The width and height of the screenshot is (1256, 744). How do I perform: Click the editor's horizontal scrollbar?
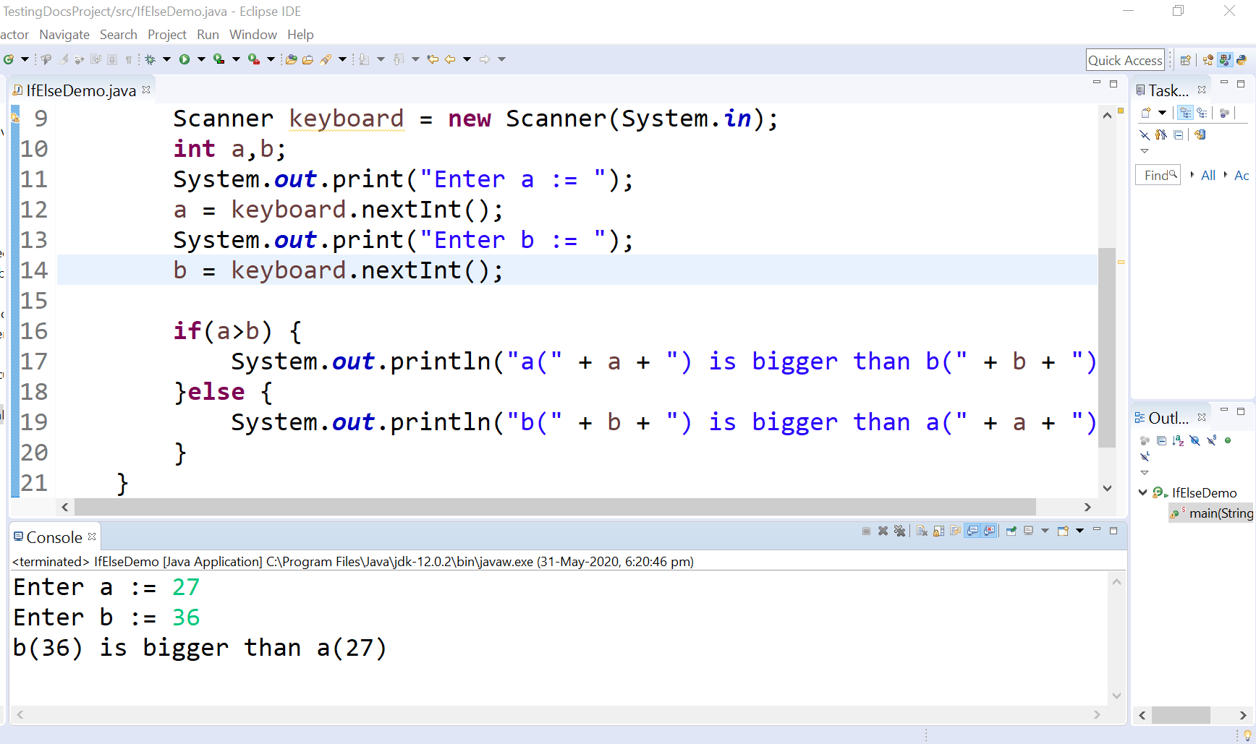coord(550,507)
